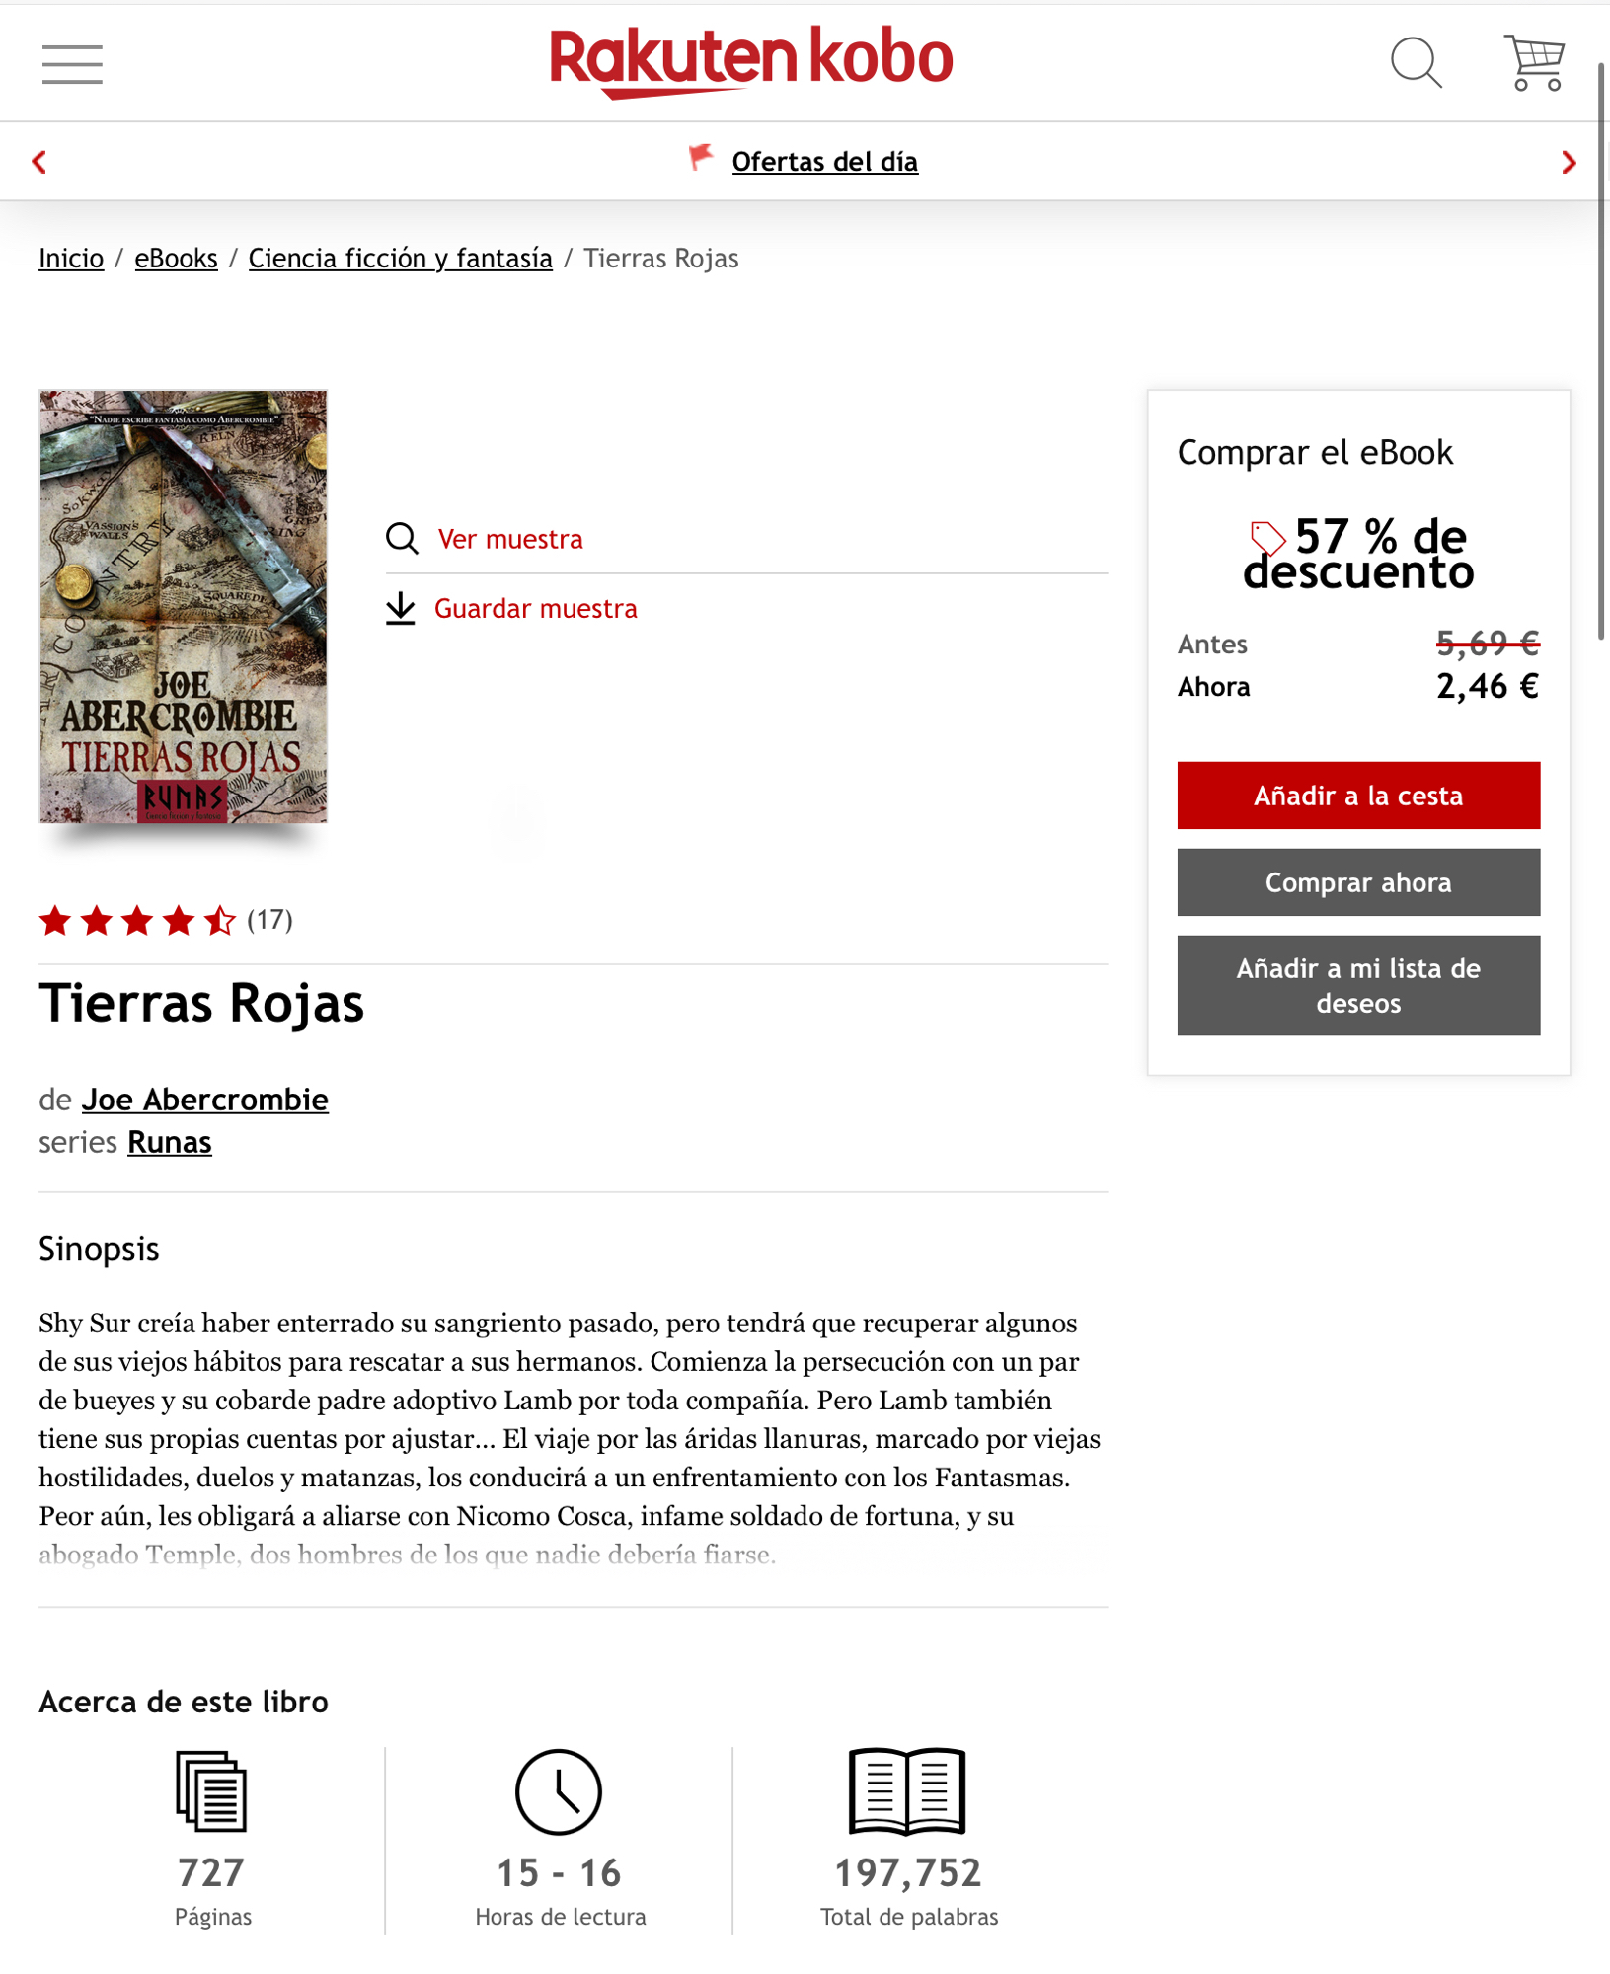Open the Runas series link
1610x1974 pixels.
coord(169,1142)
